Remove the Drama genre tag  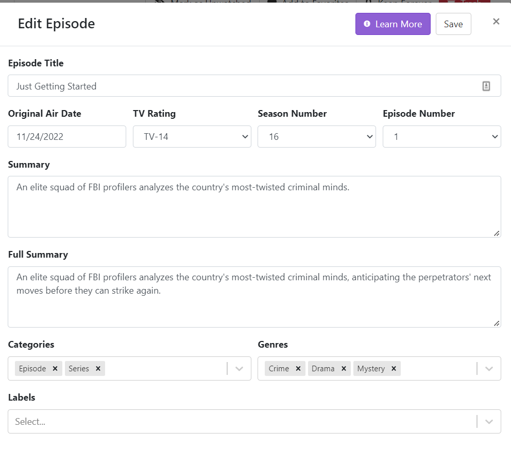(x=344, y=369)
